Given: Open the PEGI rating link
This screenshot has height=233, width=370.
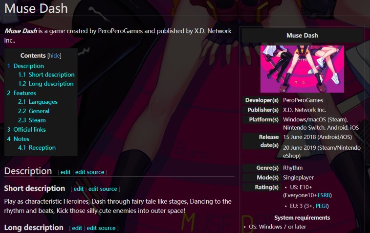Looking at the screenshot, I should click(x=323, y=206).
